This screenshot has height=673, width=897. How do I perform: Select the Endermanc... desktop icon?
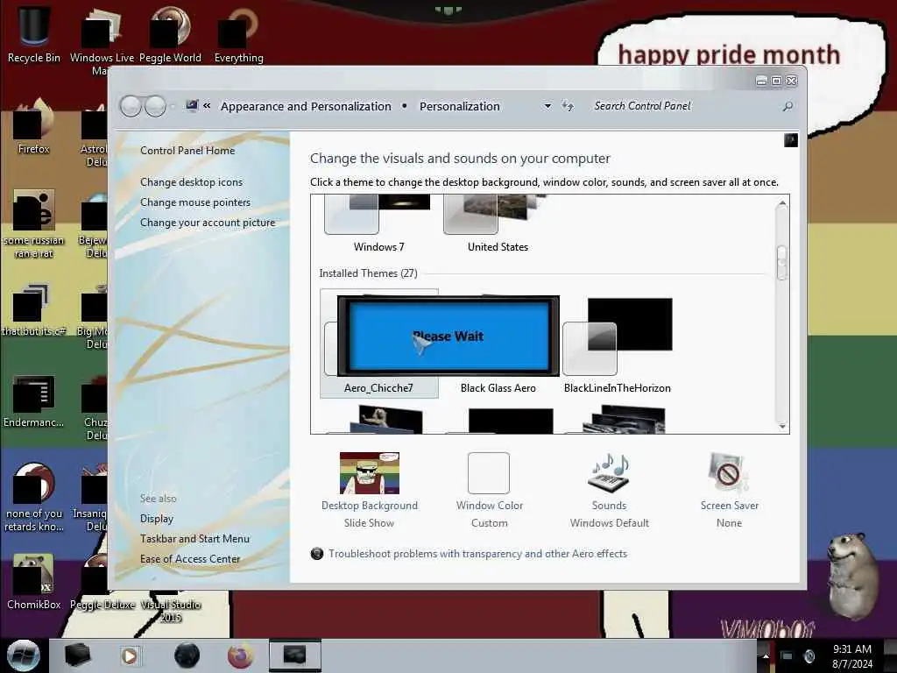tap(34, 400)
